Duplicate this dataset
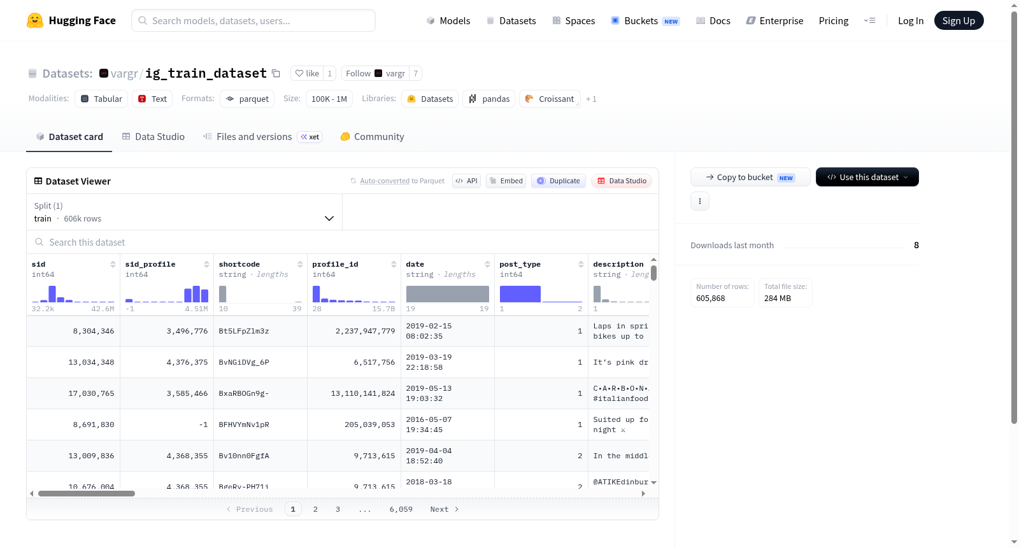Image resolution: width=1019 pixels, height=548 pixels. pos(558,181)
